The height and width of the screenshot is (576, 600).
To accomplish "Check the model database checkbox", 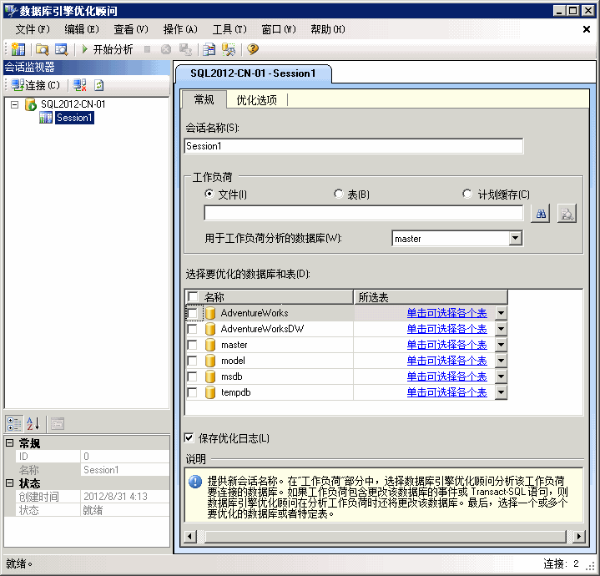I will 193,361.
